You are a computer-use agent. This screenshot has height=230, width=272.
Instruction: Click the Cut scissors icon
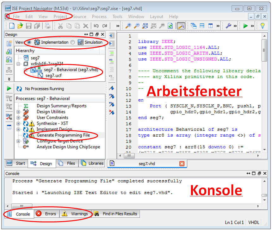point(60,26)
